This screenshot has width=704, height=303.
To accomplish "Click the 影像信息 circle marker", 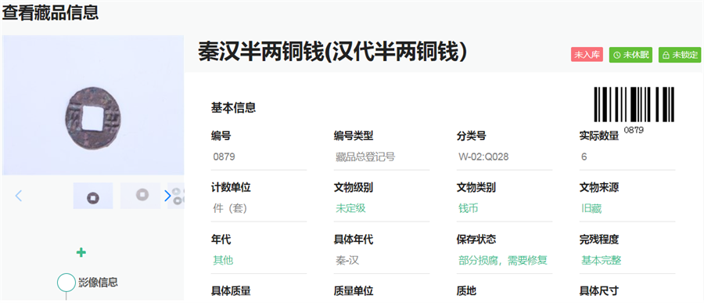I will pos(66,283).
